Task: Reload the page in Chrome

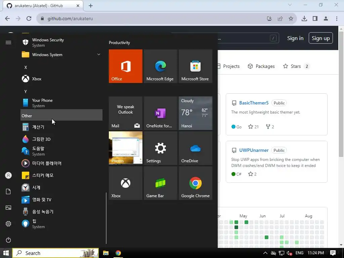Action: [x=29, y=18]
